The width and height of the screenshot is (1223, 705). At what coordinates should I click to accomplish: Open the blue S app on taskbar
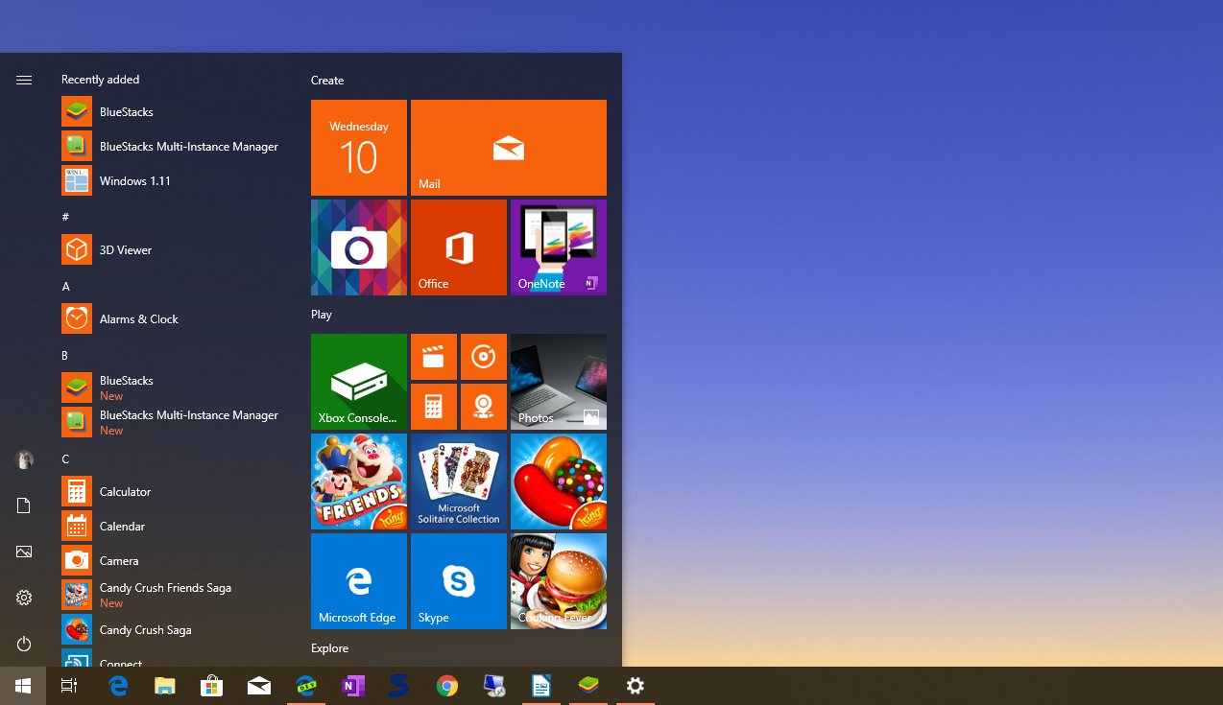click(x=400, y=686)
